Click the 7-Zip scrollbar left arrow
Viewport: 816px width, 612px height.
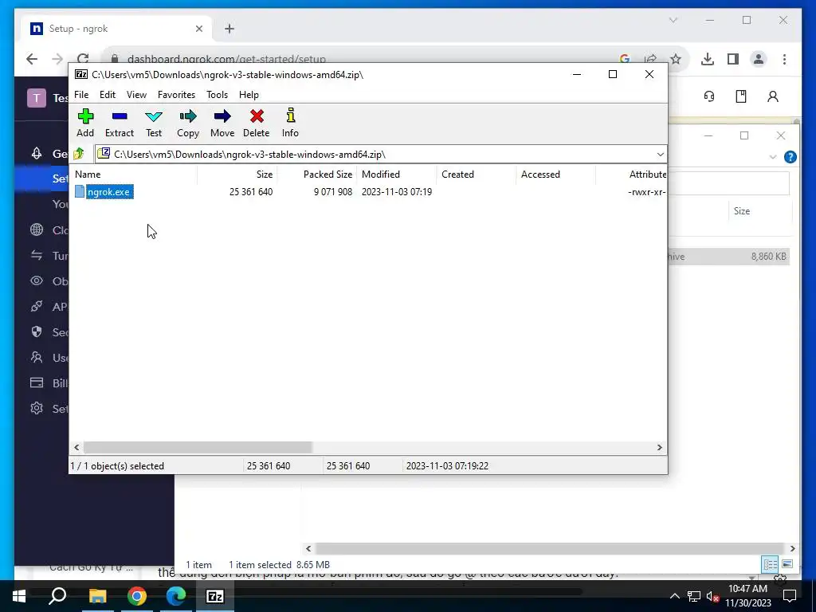point(77,448)
